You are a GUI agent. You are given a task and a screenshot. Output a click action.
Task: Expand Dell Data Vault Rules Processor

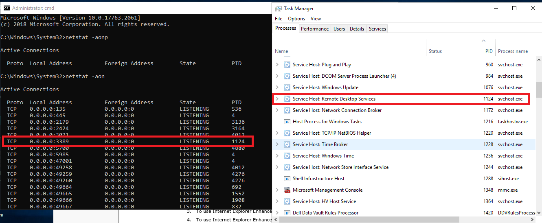(277, 213)
